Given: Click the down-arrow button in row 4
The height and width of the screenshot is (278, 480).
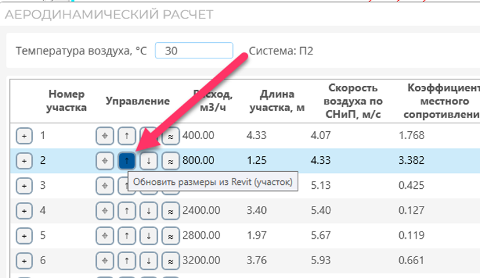Looking at the screenshot, I should click(149, 211).
